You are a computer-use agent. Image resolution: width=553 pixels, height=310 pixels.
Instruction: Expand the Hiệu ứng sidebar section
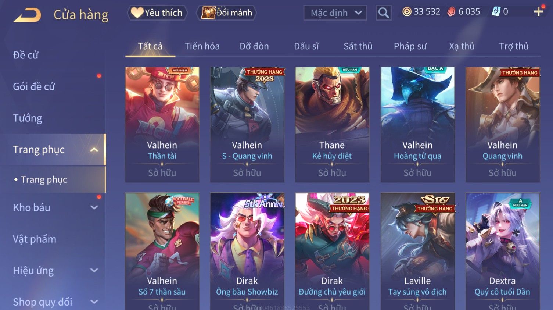coord(94,271)
